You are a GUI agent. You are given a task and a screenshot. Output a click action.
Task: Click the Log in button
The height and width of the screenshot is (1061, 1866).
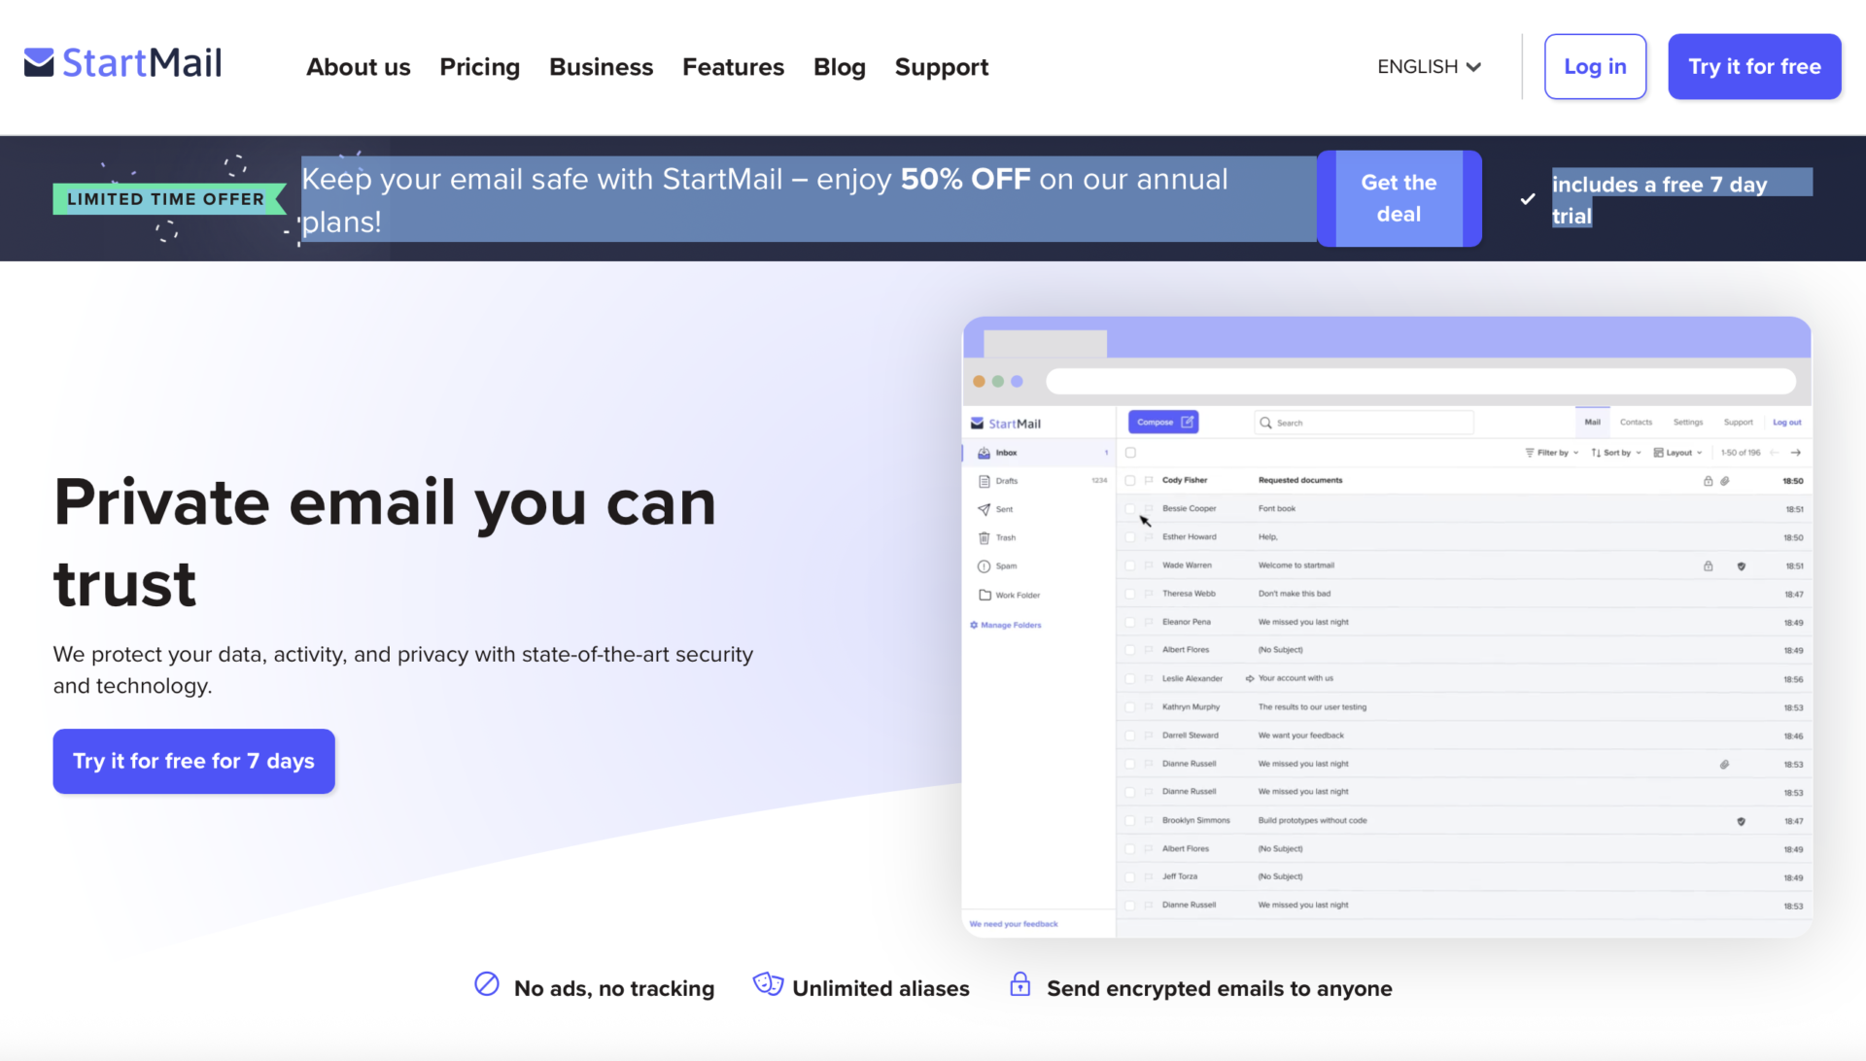pyautogui.click(x=1595, y=67)
